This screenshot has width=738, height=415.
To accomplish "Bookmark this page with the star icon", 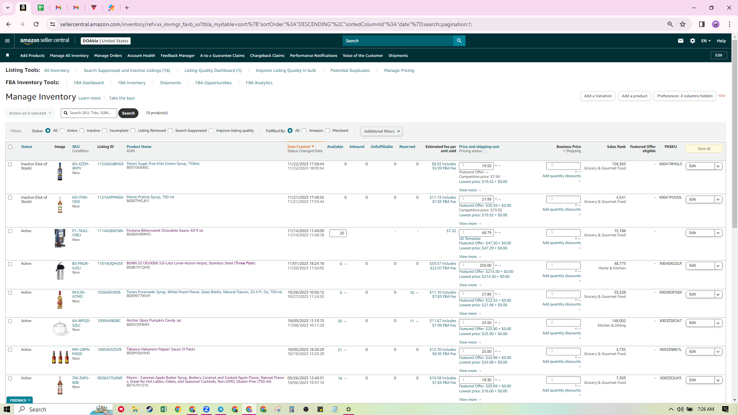I will (x=683, y=24).
